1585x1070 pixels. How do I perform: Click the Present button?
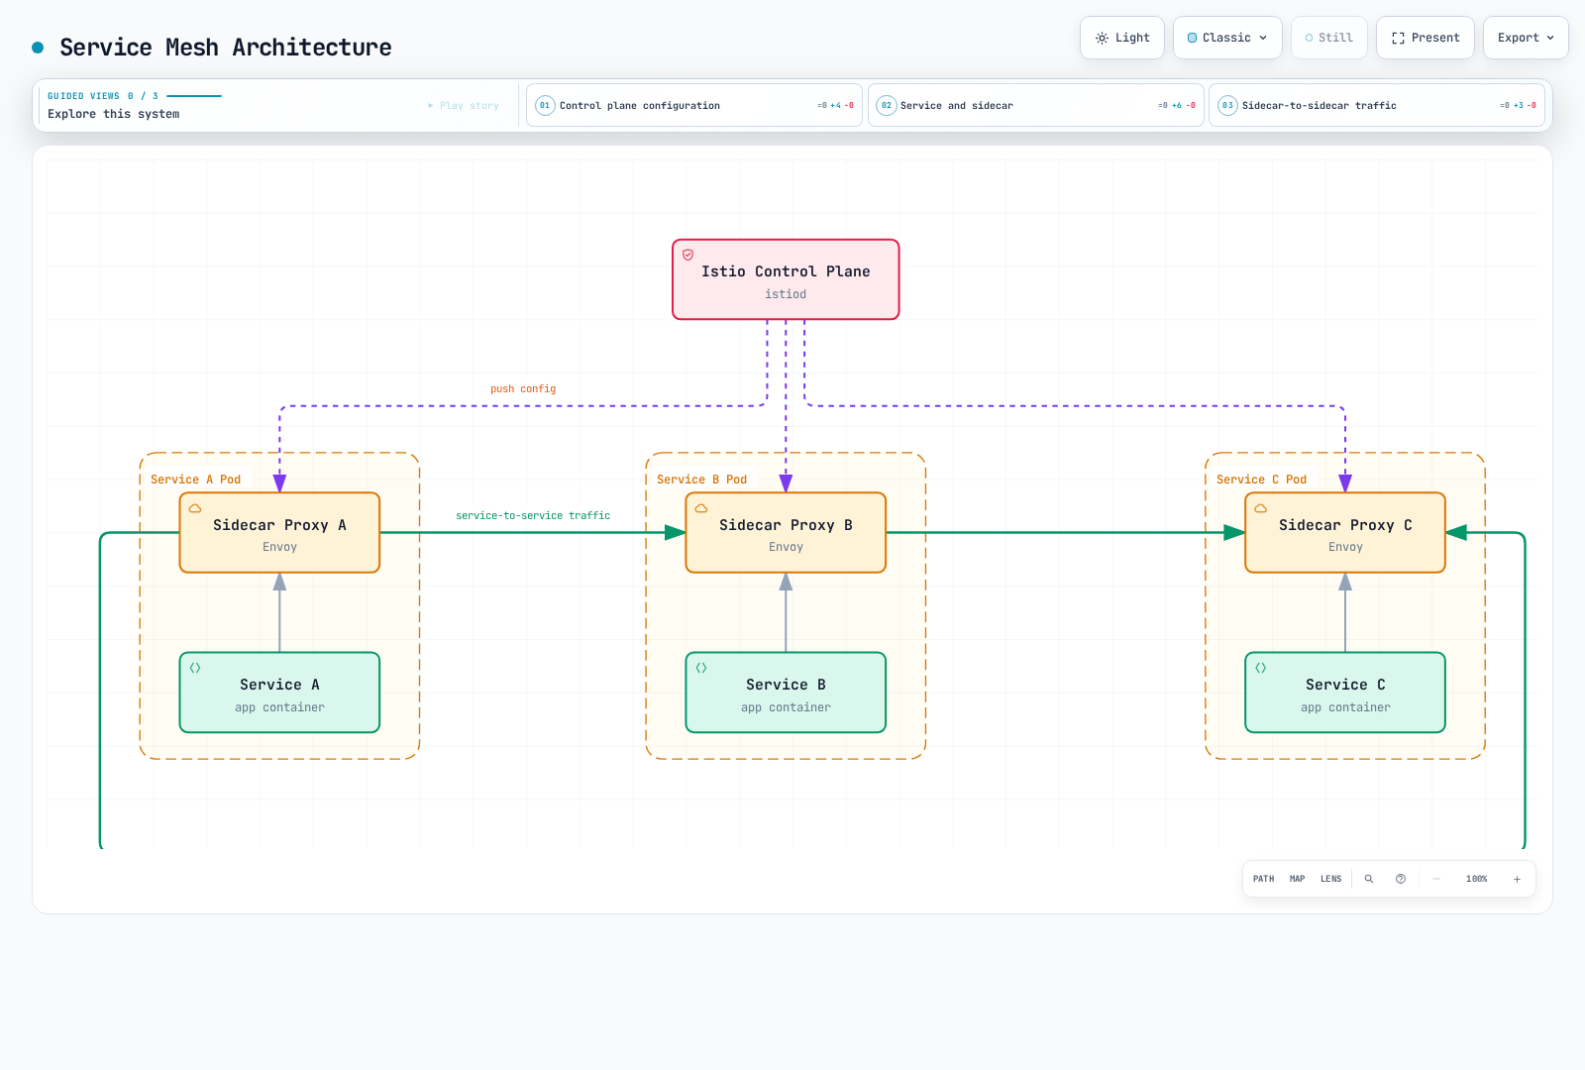[x=1425, y=38]
